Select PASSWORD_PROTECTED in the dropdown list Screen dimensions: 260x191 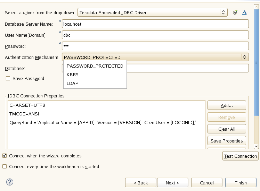(x=95, y=66)
